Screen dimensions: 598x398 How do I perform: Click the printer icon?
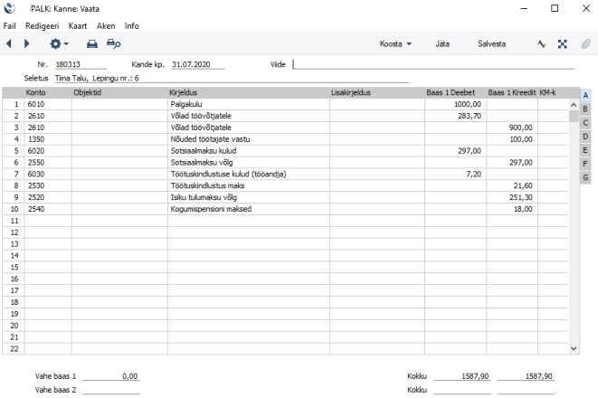point(92,43)
